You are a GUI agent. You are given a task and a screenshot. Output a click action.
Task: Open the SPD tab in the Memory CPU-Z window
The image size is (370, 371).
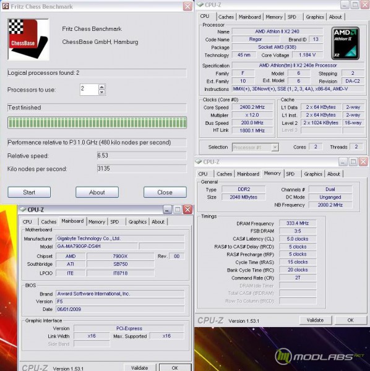point(291,174)
